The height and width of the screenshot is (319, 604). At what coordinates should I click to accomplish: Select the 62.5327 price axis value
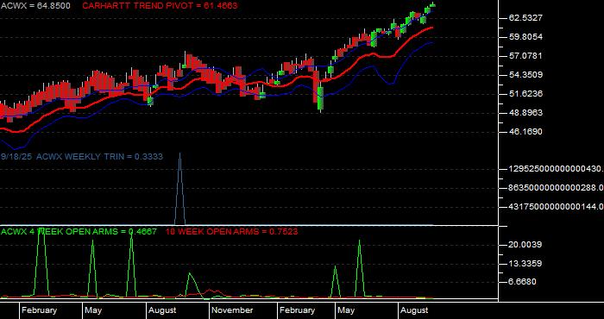tap(525, 18)
